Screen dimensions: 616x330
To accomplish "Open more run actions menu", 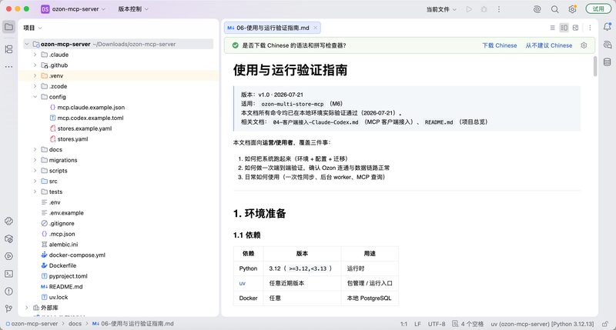I will tap(499, 9).
